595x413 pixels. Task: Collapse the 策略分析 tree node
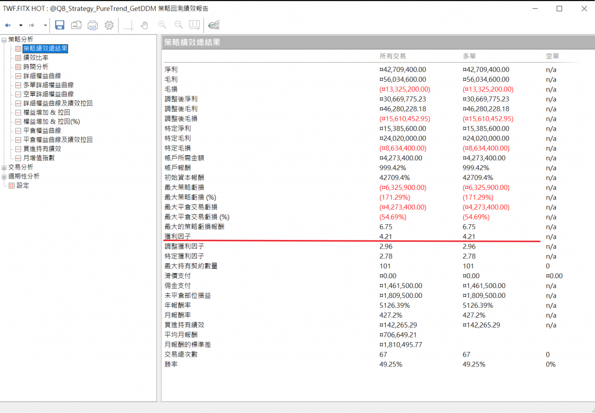[x=4, y=39]
